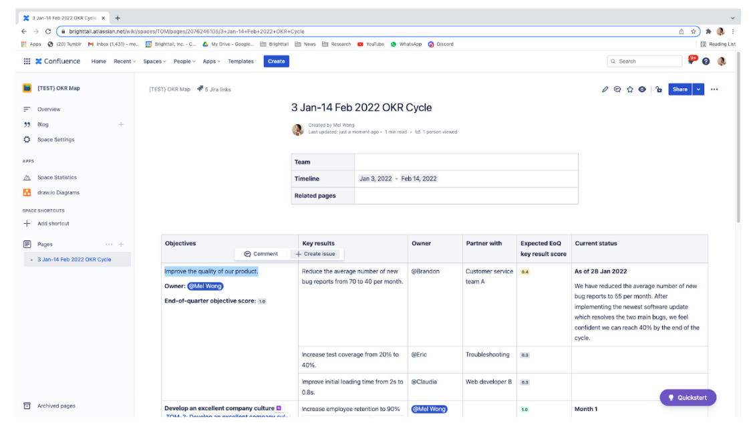Click the browser address bar URL
Viewport: 755px width, 435px height.
(186, 31)
